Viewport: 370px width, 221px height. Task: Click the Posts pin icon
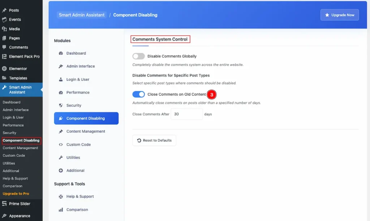click(4, 10)
